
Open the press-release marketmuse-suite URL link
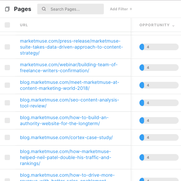coord(71,47)
